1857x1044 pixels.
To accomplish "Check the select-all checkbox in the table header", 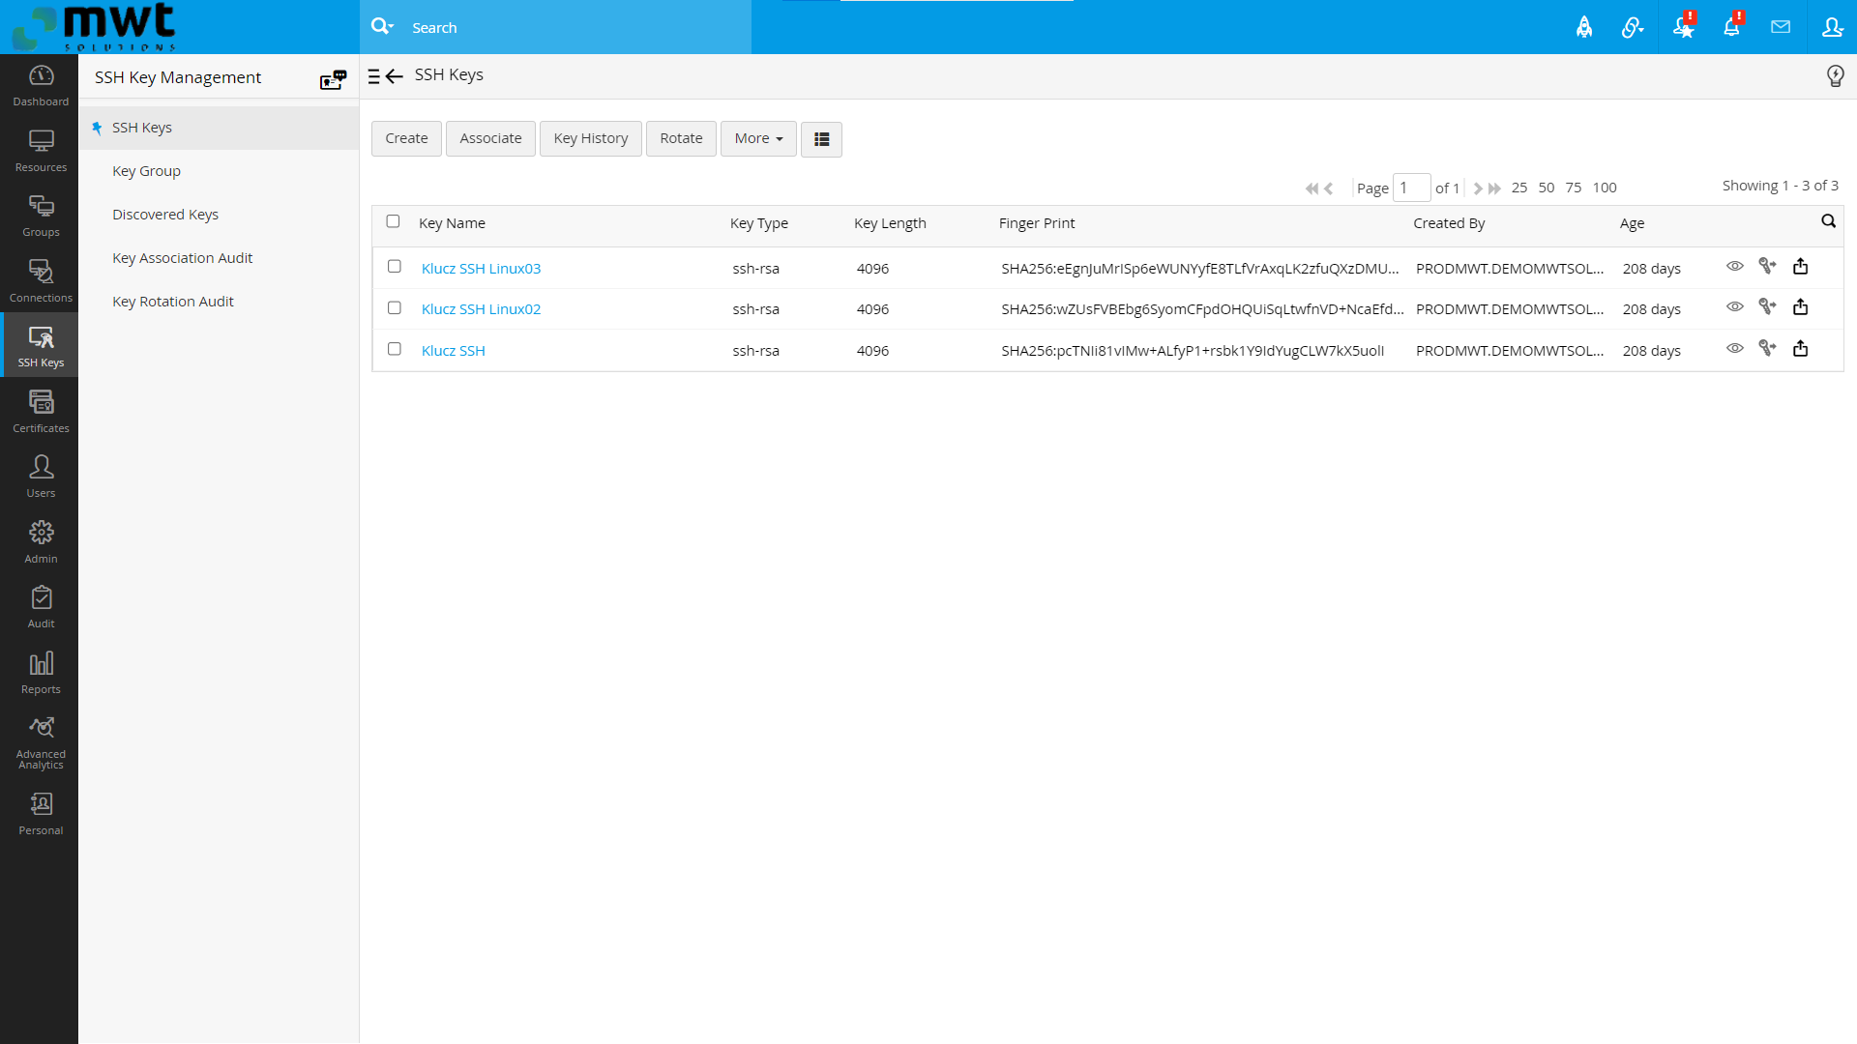I will click(393, 221).
